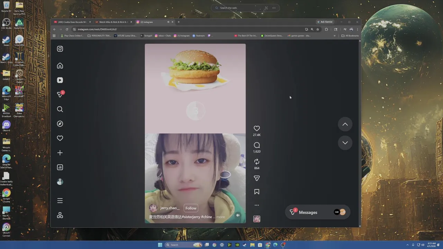Open the "fentygirl" bookmark
Image resolution: width=443 pixels, height=249 pixels.
pyautogui.click(x=146, y=36)
